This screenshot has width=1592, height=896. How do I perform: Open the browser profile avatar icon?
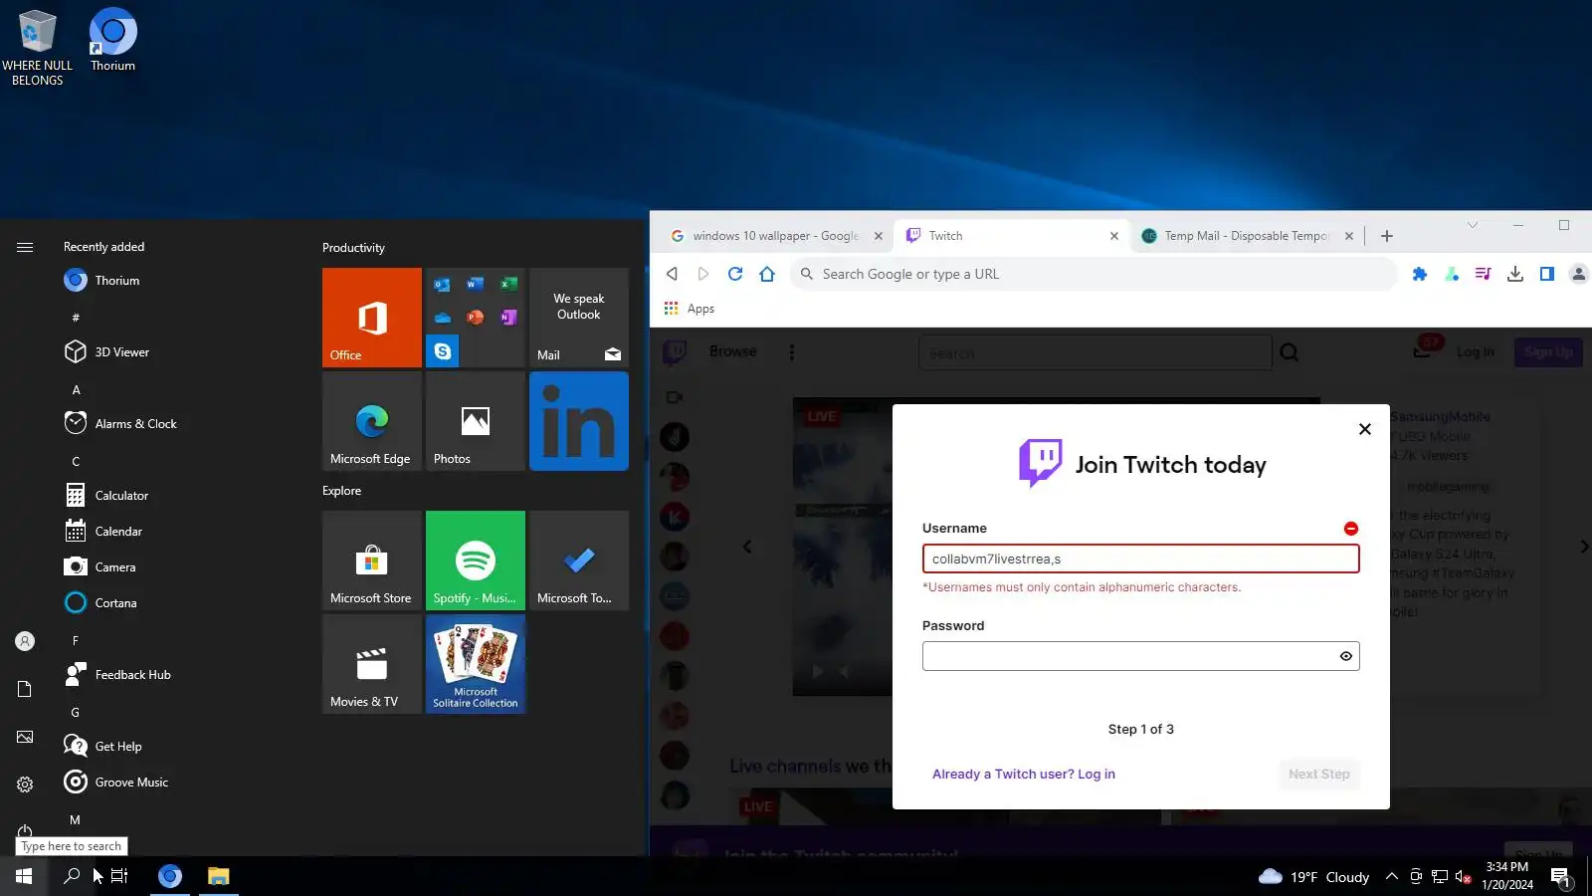tap(1578, 274)
